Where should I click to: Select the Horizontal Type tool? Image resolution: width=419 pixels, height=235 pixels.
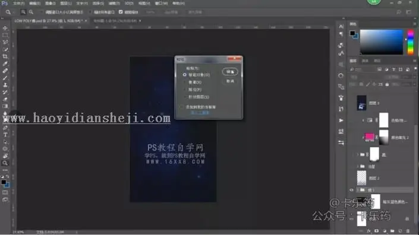click(x=5, y=135)
